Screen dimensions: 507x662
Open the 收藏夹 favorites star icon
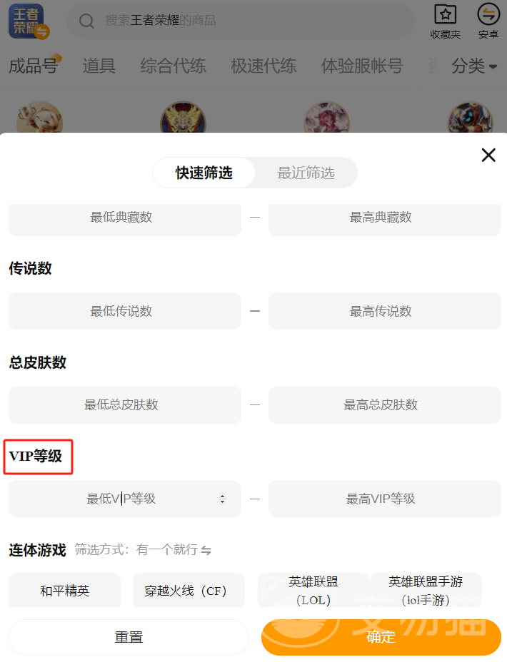point(446,14)
